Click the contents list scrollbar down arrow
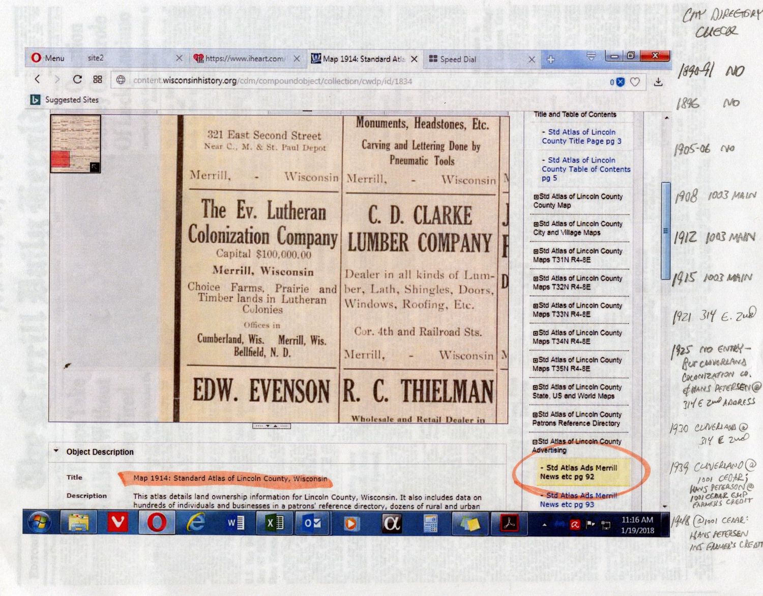763x596 pixels. pos(664,506)
